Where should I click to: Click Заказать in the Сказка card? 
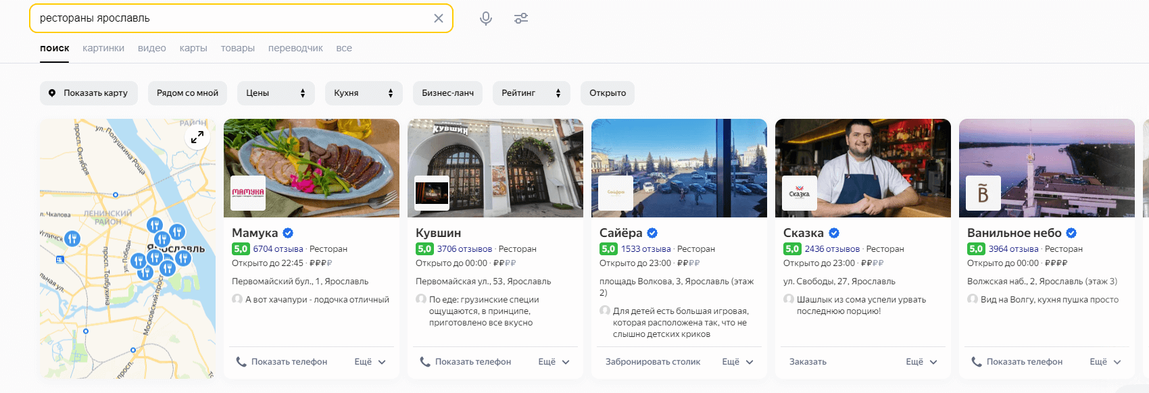click(x=808, y=362)
